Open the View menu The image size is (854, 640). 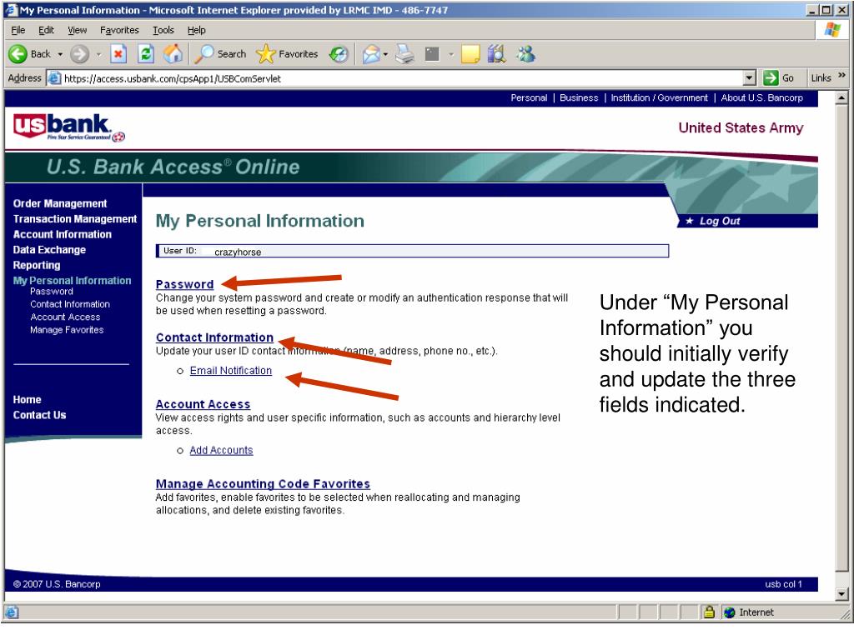coord(77,30)
